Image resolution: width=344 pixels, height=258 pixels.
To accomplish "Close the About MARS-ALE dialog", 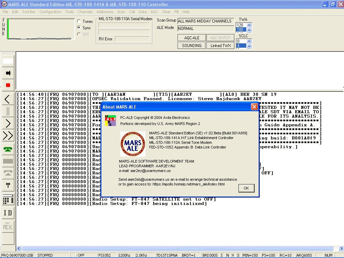I will (x=254, y=107).
